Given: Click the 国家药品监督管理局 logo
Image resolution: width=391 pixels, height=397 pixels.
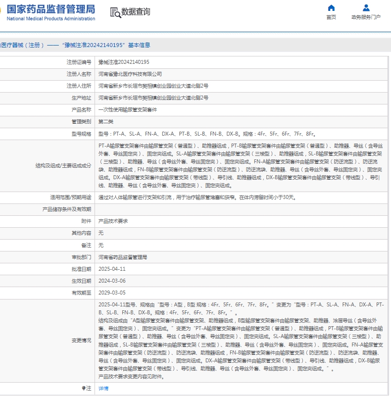Looking at the screenshot, I should 50,9.
